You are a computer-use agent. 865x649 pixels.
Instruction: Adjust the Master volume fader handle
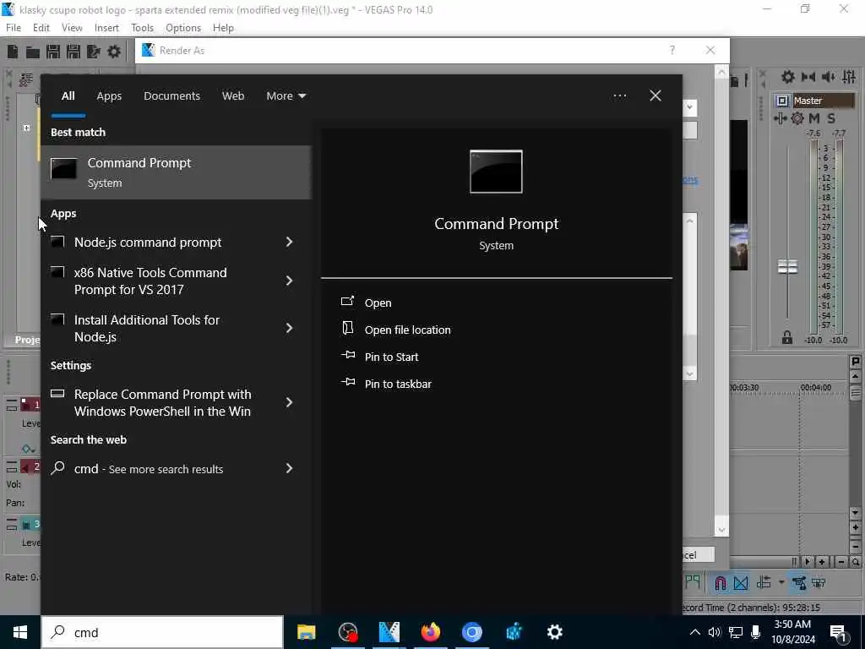click(x=787, y=266)
